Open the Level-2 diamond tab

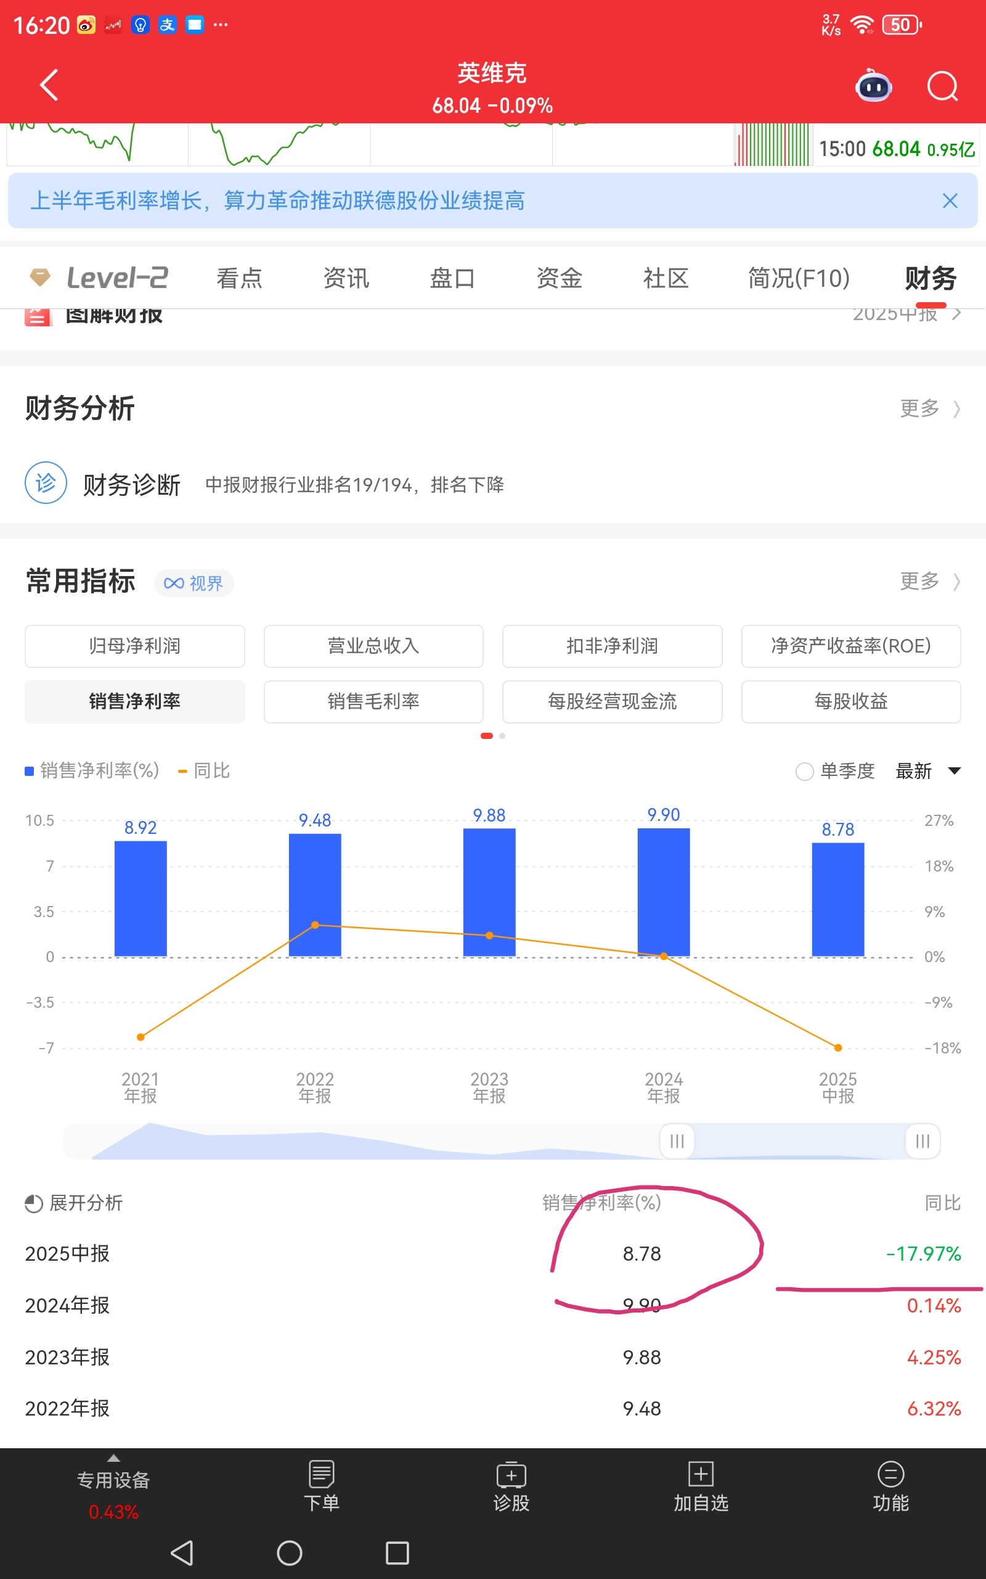tap(99, 278)
